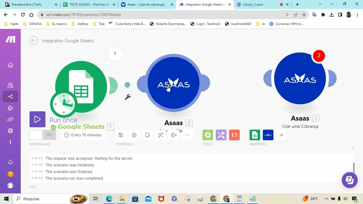The height and width of the screenshot is (204, 363).
Task: Open localhost:8443 bookmark
Action: point(238,24)
